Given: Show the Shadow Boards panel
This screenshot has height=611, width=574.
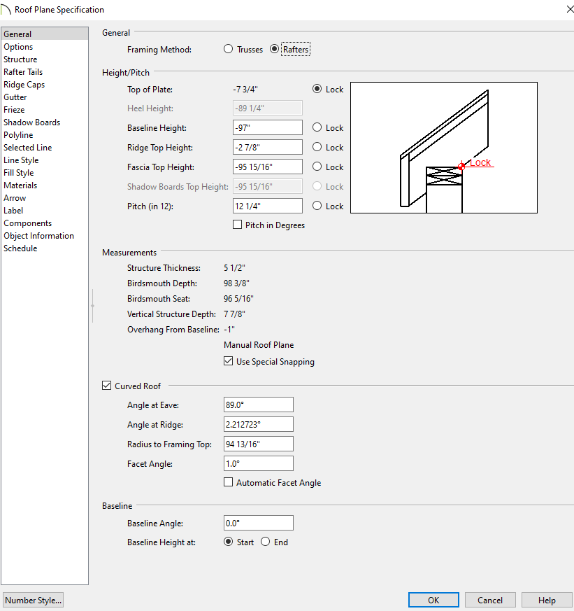Looking at the screenshot, I should point(31,122).
